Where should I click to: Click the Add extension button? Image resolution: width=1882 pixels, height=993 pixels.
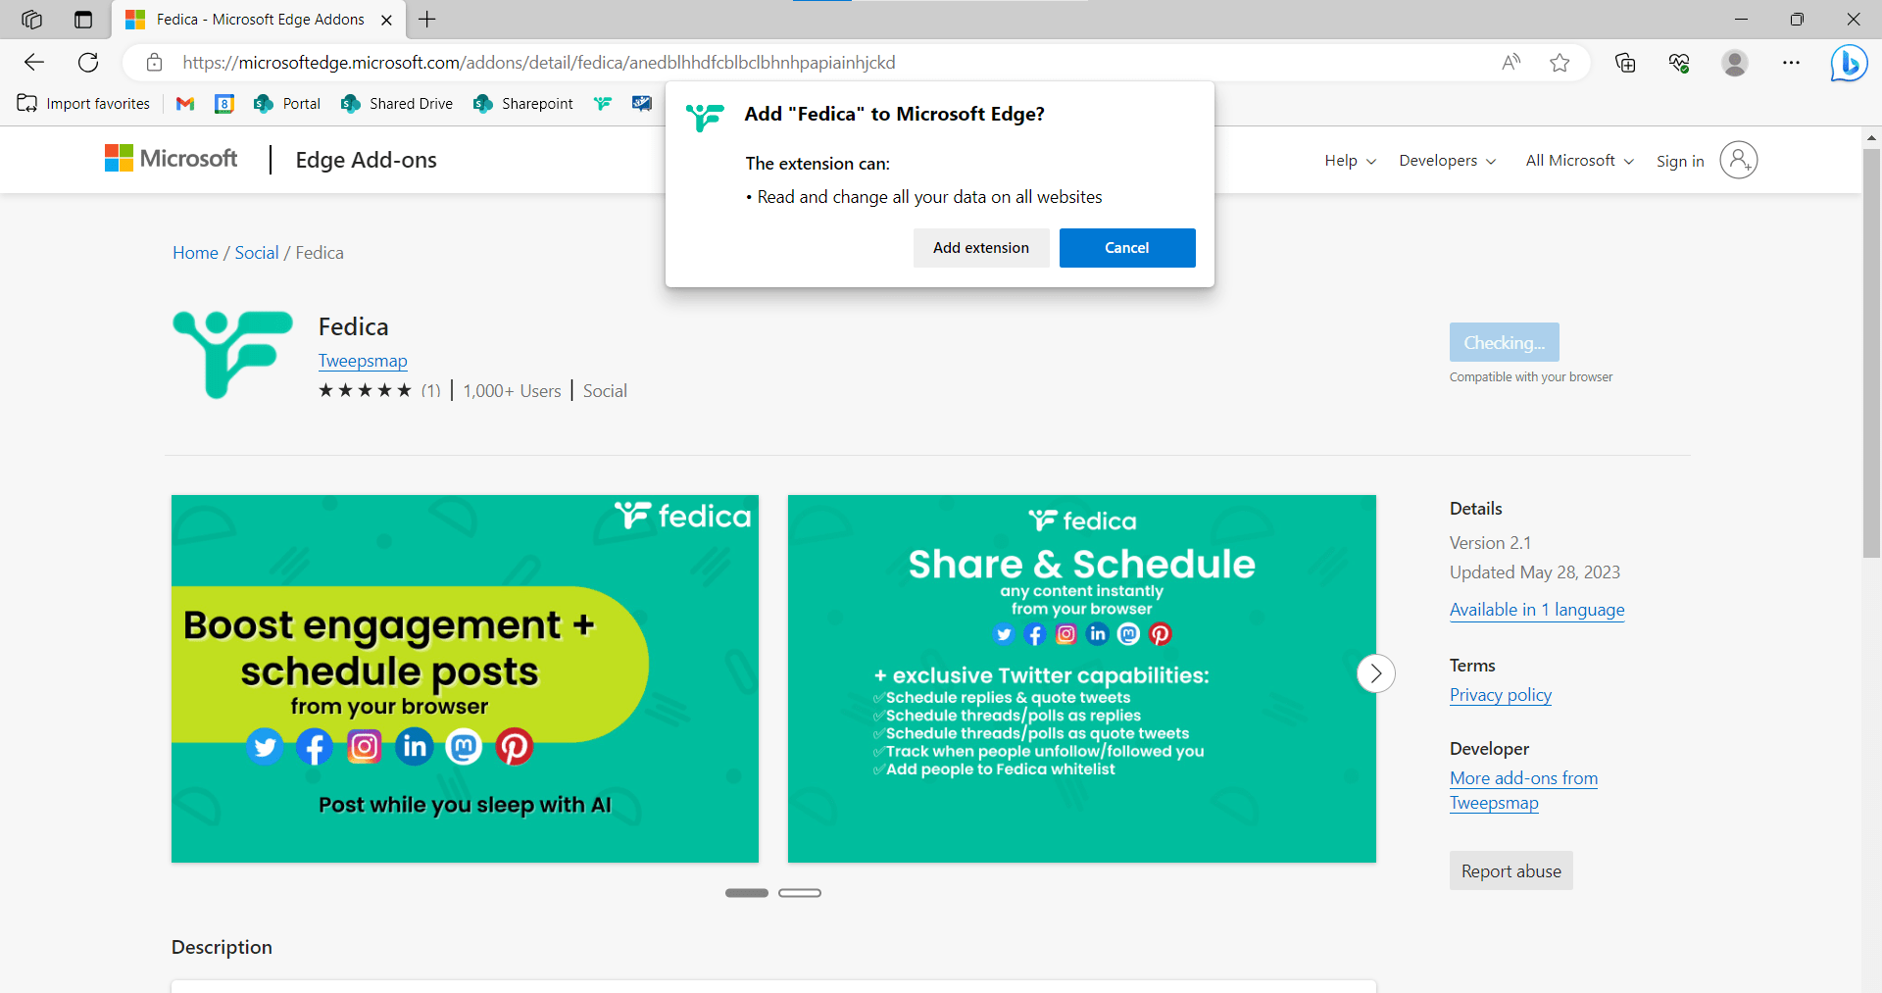click(981, 247)
